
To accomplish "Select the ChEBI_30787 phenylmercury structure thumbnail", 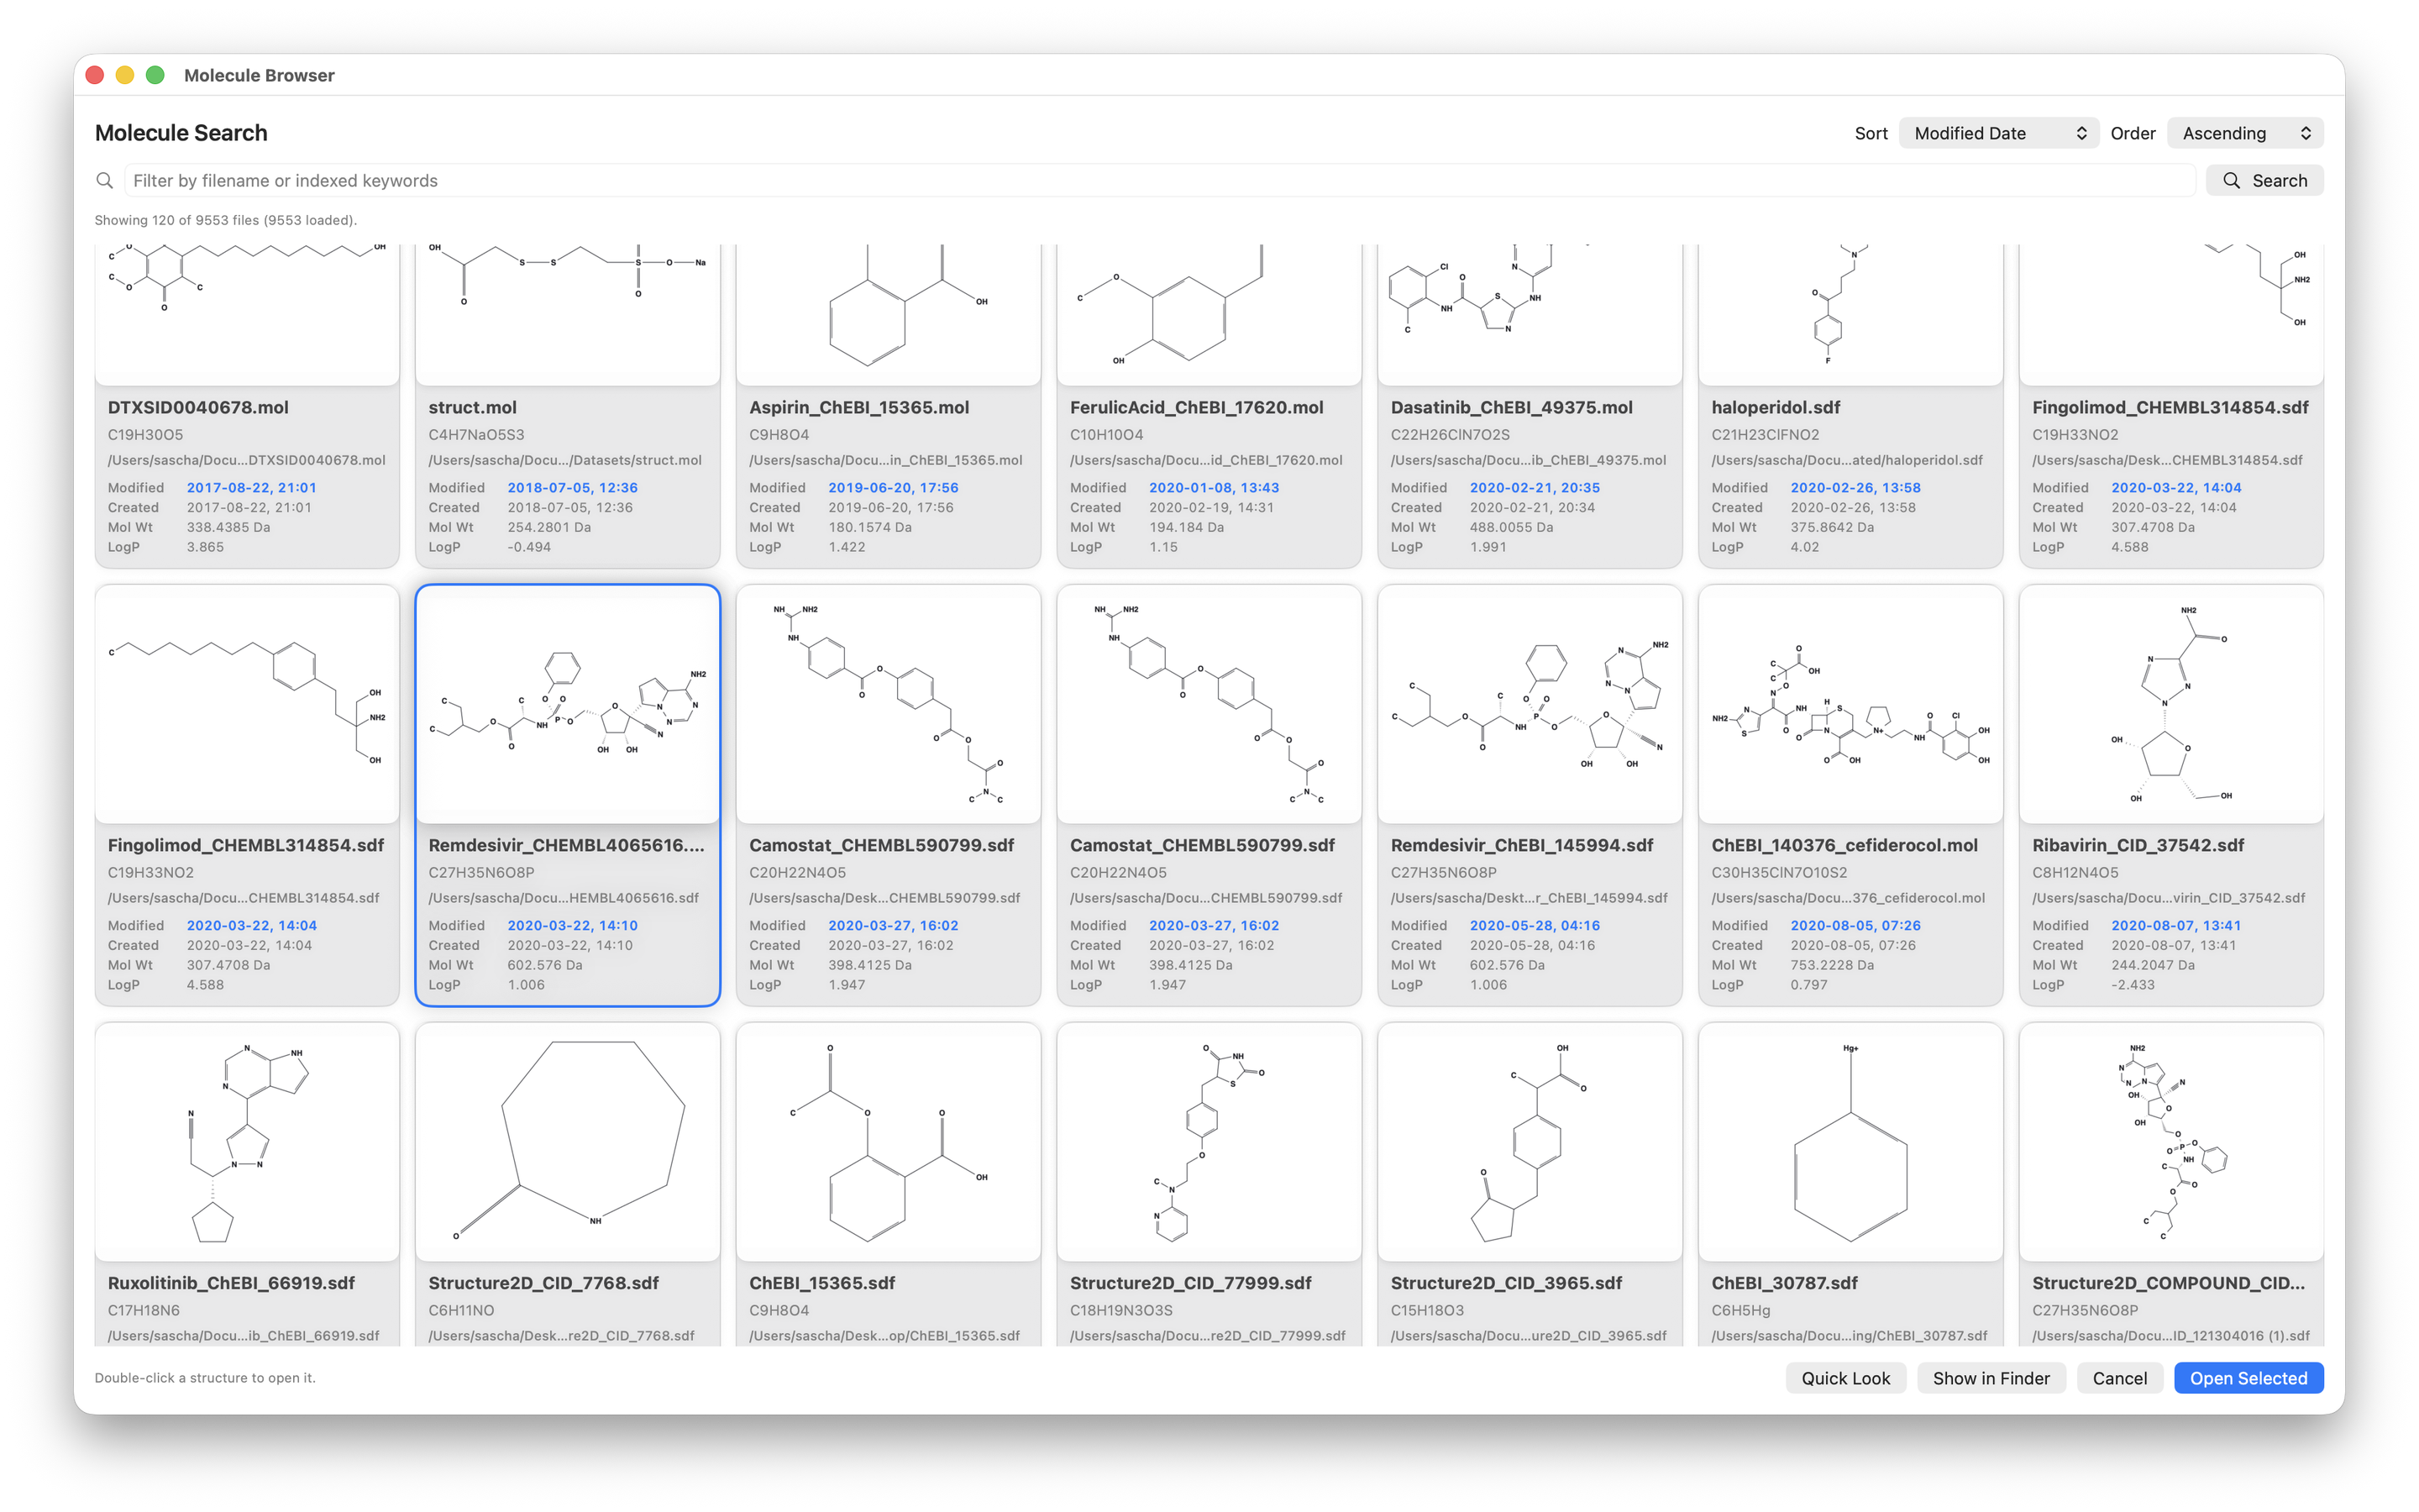I will (x=1850, y=1142).
